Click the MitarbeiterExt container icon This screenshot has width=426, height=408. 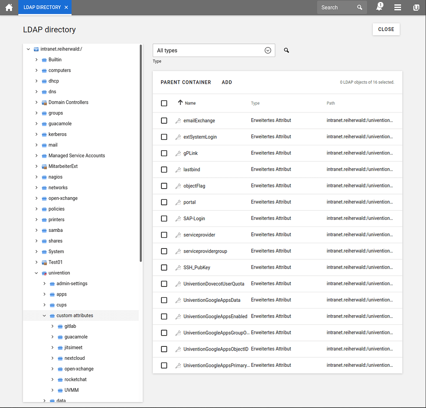coord(44,167)
